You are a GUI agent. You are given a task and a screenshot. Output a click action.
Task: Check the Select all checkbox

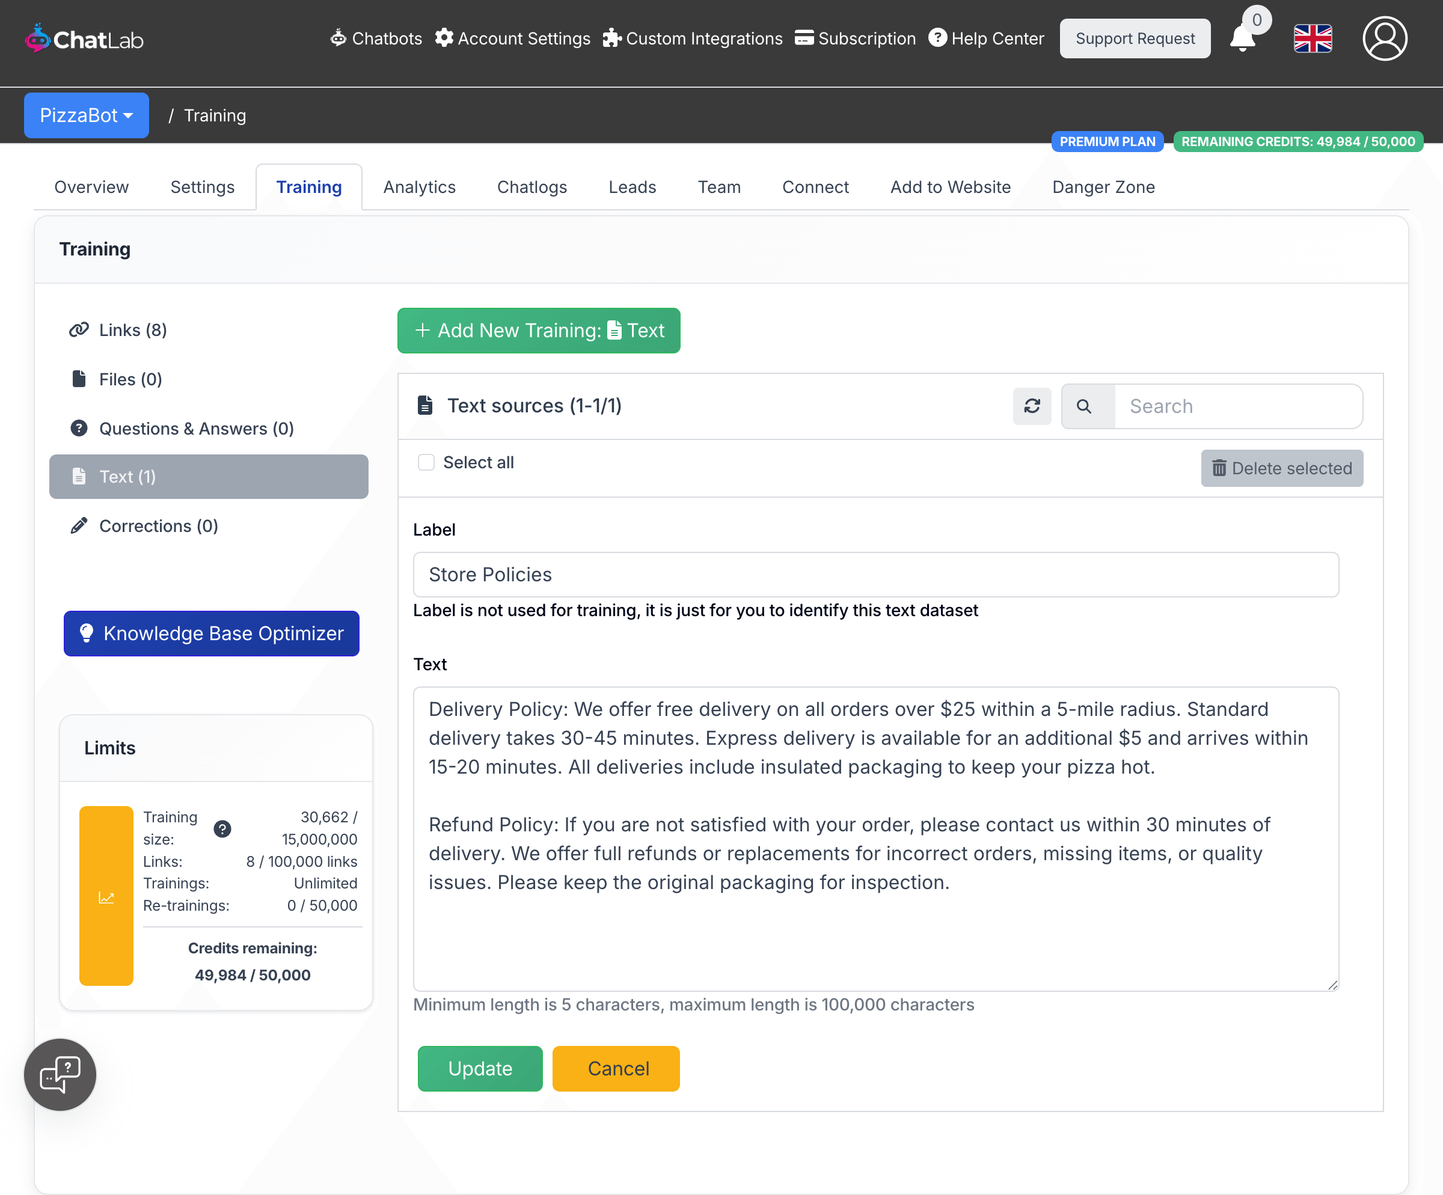pos(426,462)
